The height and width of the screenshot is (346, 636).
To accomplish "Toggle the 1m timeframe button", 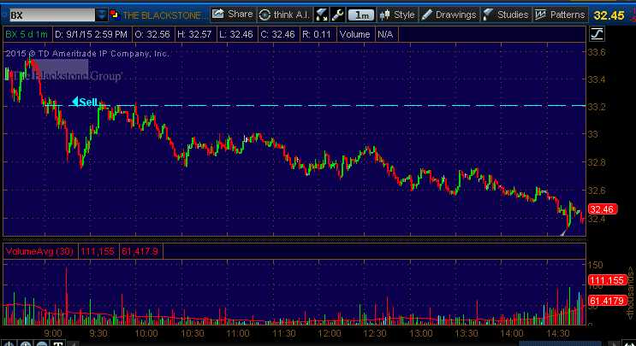I will click(x=361, y=15).
